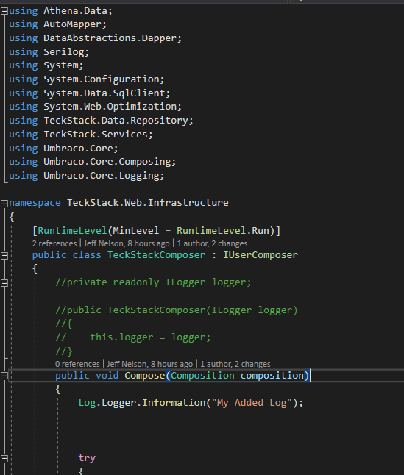Click comment '//private readonly ILogger logger;'

[x=153, y=282]
